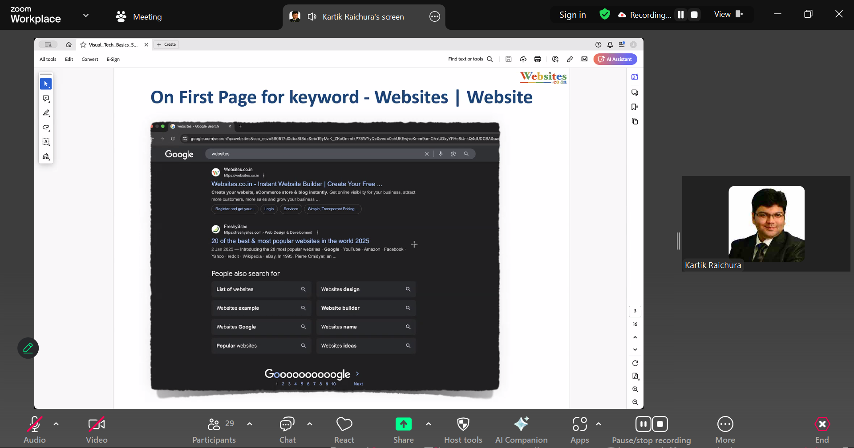Screen dimensions: 854x448
Task: Expand audio options arrow
Action: point(56,424)
